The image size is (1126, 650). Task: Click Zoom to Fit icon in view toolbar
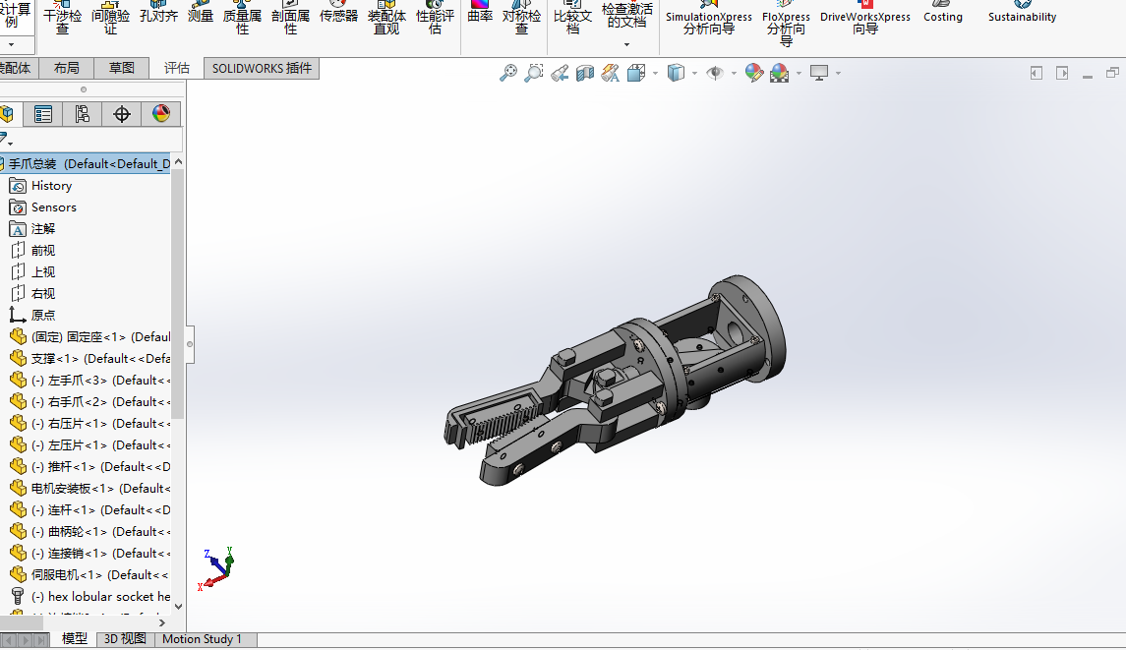[x=508, y=73]
